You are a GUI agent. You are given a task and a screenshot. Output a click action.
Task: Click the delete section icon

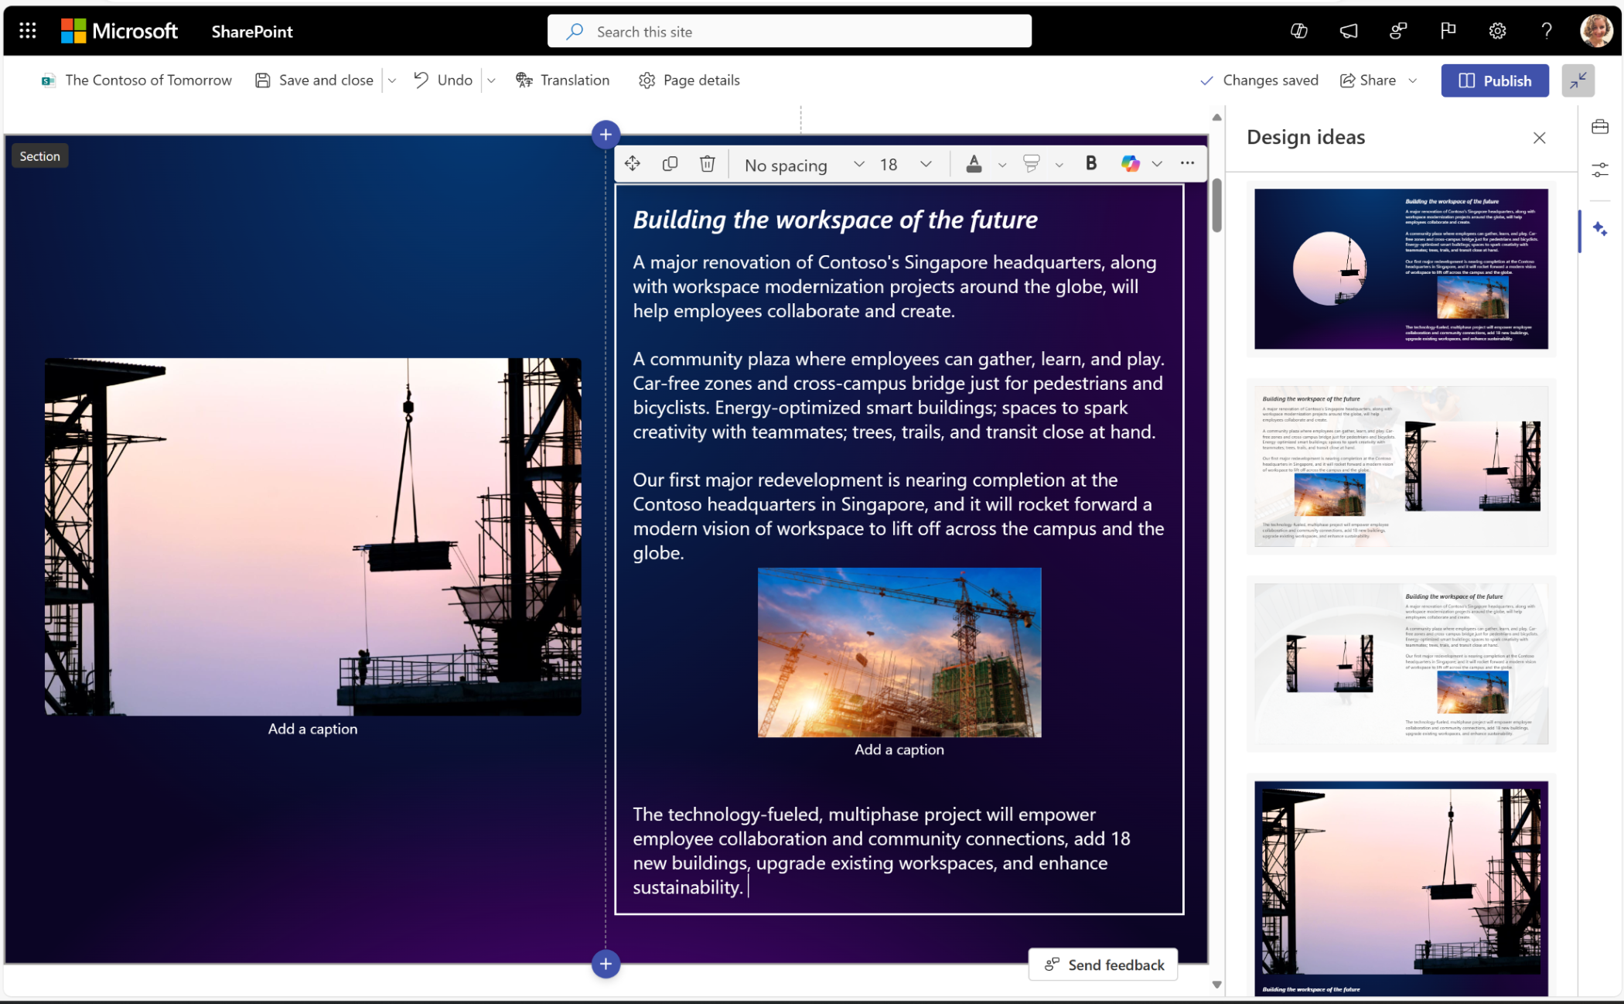705,162
